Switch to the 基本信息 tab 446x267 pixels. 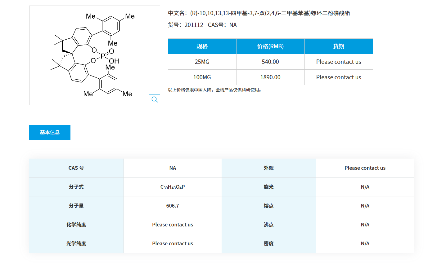point(49,132)
